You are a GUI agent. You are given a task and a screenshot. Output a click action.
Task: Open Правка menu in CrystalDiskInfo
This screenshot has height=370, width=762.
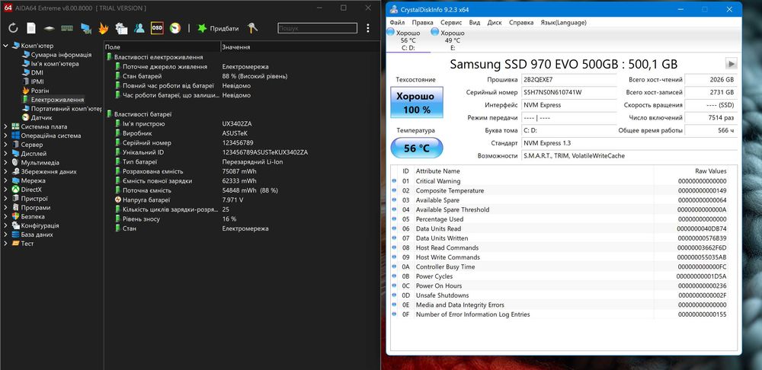pos(422,22)
